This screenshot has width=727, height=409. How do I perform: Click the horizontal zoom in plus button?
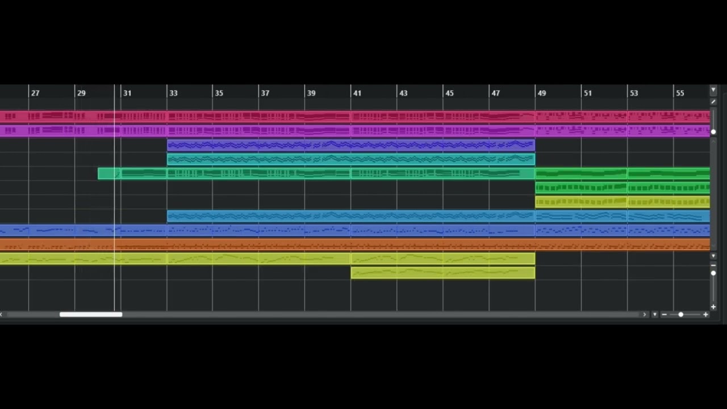(705, 314)
